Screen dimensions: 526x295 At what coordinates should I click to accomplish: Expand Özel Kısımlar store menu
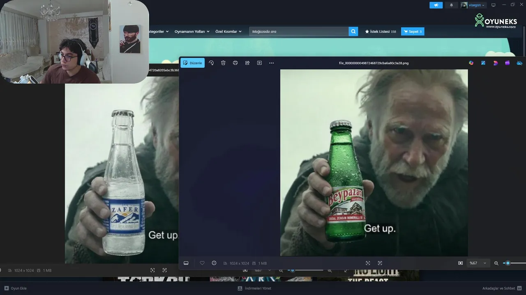point(228,32)
